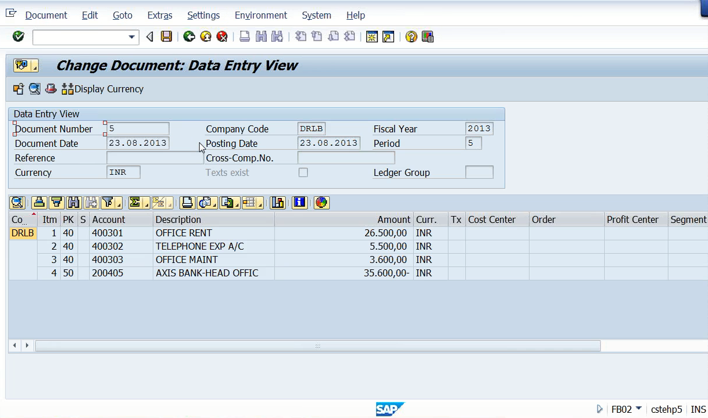Viewport: 708px width, 418px height.
Task: Exit via the yellow up-arrow icon
Action: (x=205, y=37)
